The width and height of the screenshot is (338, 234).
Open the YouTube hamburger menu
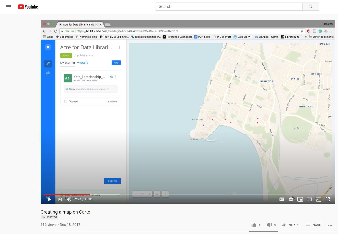(x=8, y=6)
